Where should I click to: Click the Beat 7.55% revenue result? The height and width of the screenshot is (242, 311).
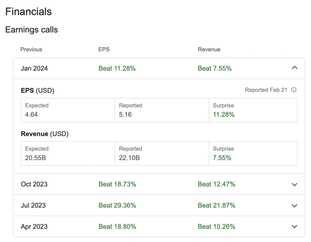coord(215,68)
